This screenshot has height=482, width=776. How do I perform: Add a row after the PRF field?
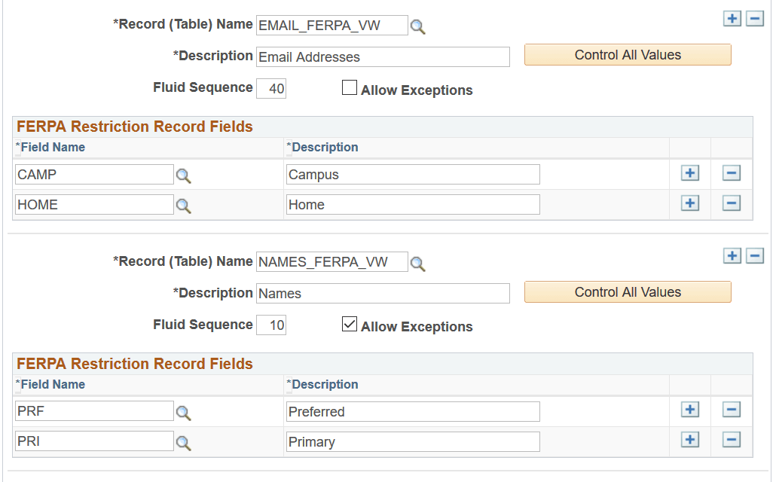click(690, 410)
